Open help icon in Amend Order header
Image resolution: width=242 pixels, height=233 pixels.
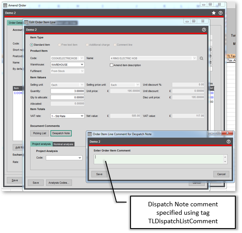[x=221, y=13]
